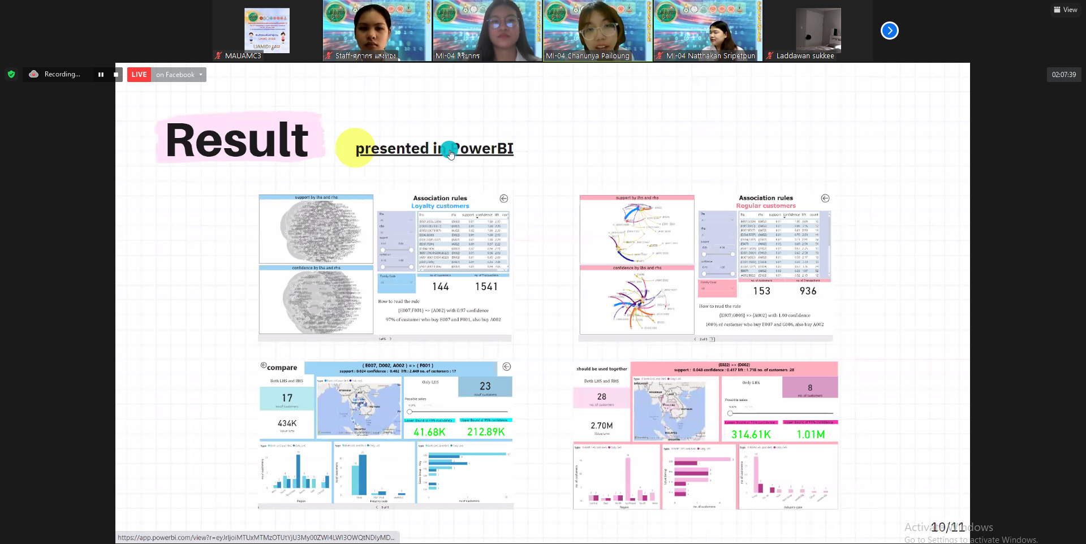Select Staff participant video thumbnail

click(x=377, y=31)
